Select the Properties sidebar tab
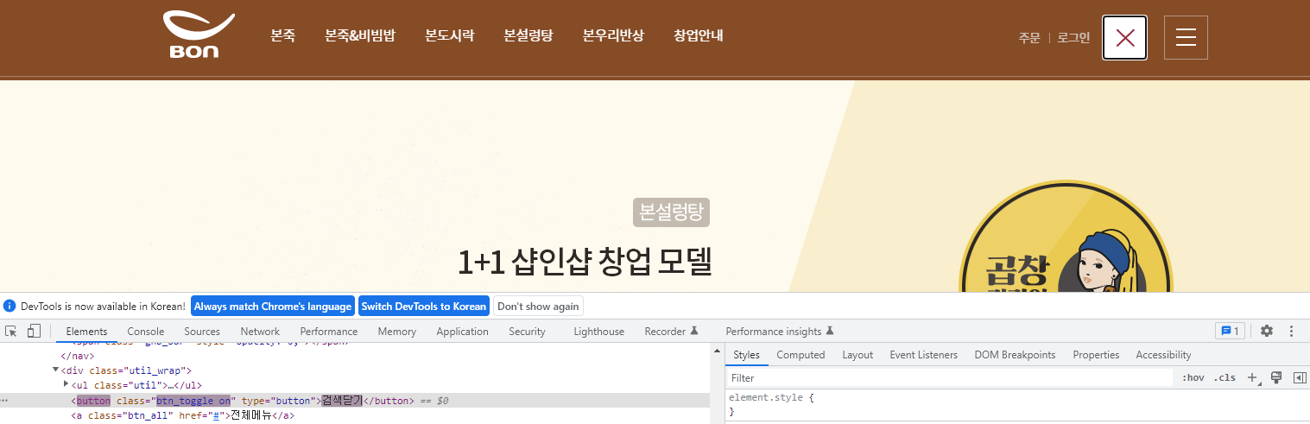 pyautogui.click(x=1096, y=354)
